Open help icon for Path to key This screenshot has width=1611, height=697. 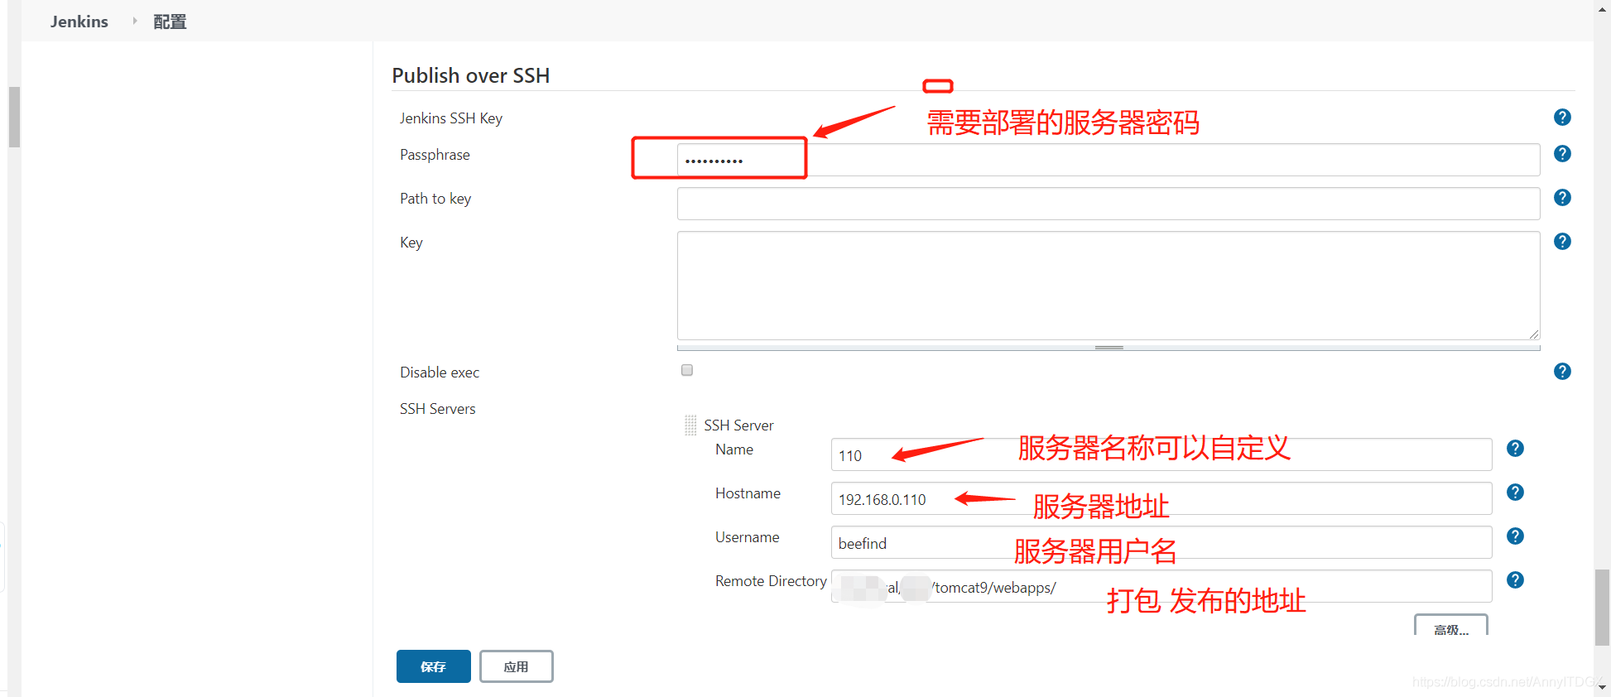pyautogui.click(x=1562, y=198)
